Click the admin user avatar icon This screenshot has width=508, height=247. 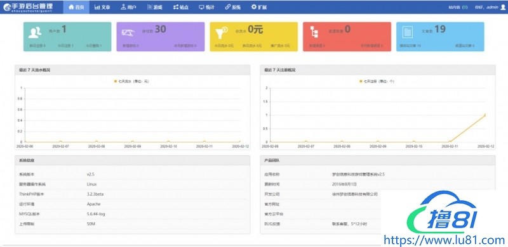pos(503,7)
